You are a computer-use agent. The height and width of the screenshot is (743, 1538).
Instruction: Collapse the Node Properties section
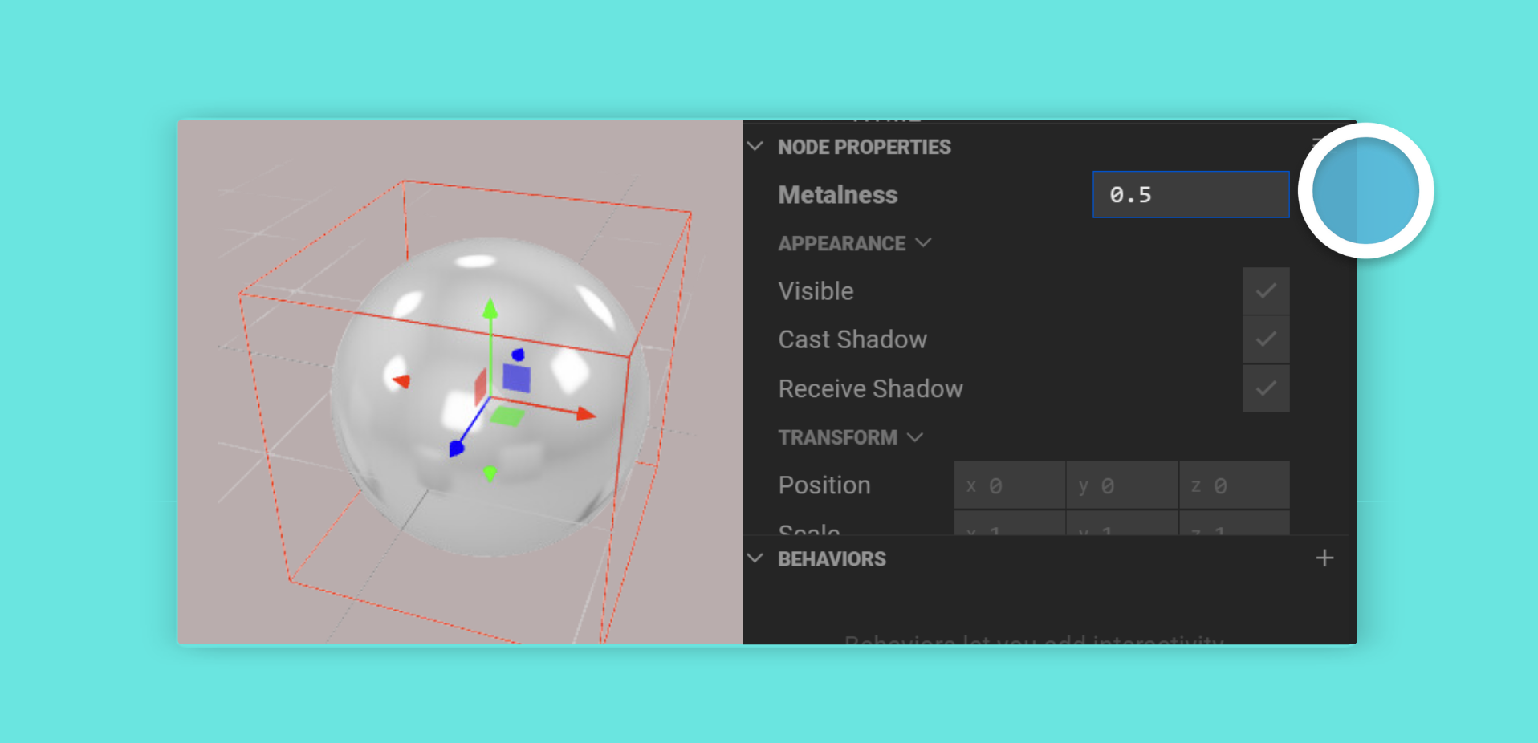[x=755, y=147]
